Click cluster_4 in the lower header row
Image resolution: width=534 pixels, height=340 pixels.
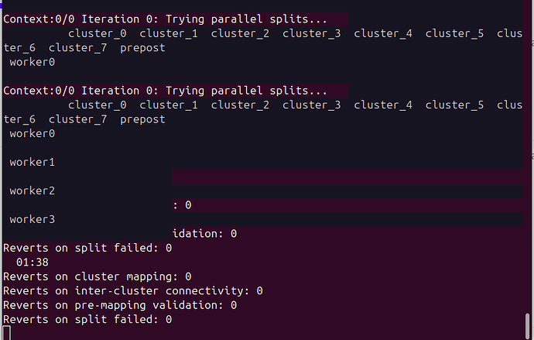tap(382, 105)
